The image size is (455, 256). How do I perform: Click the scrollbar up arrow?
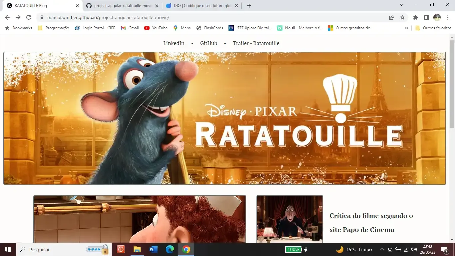coord(452,37)
